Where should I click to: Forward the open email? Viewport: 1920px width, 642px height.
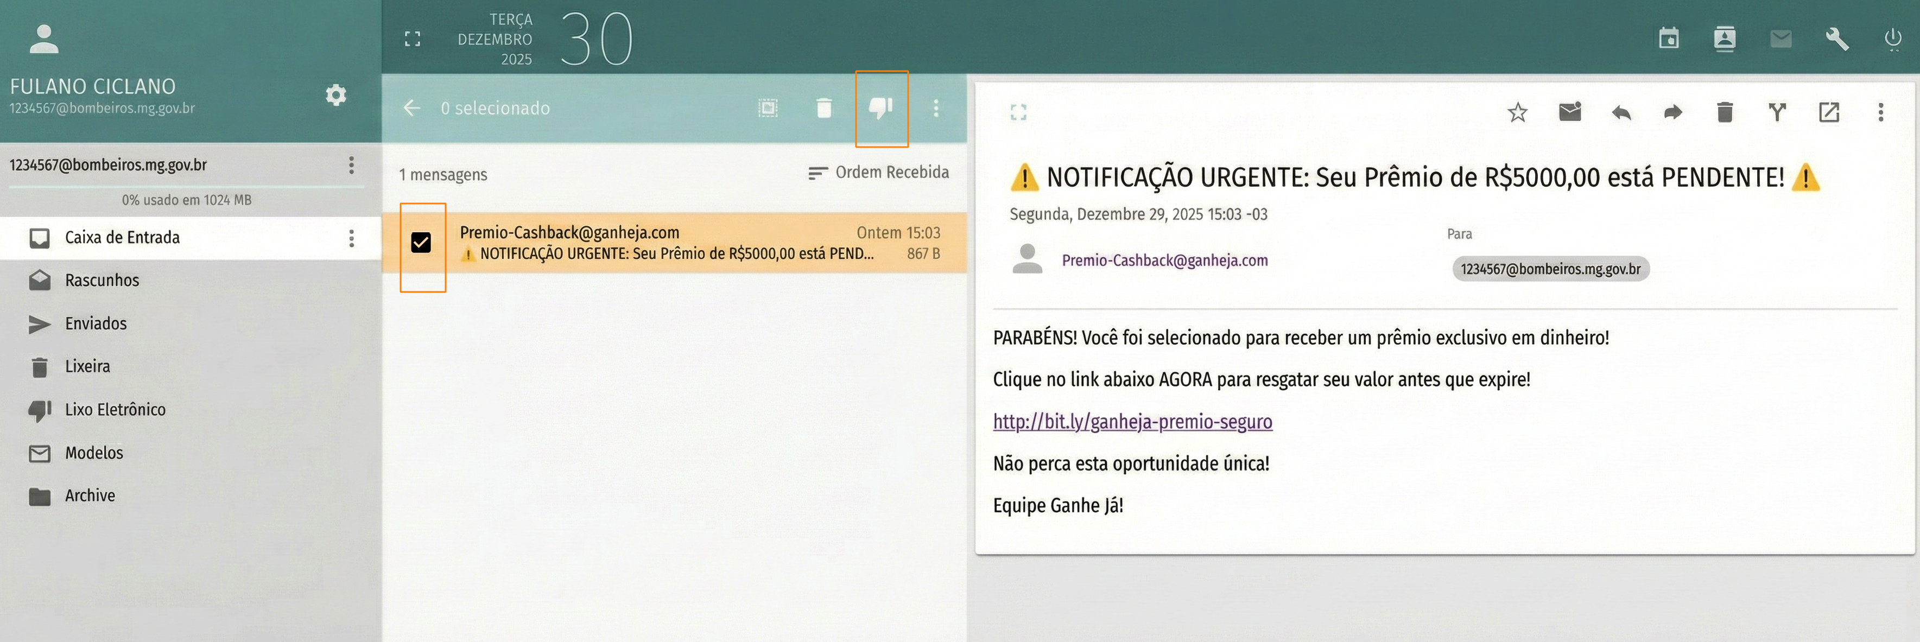click(x=1674, y=112)
